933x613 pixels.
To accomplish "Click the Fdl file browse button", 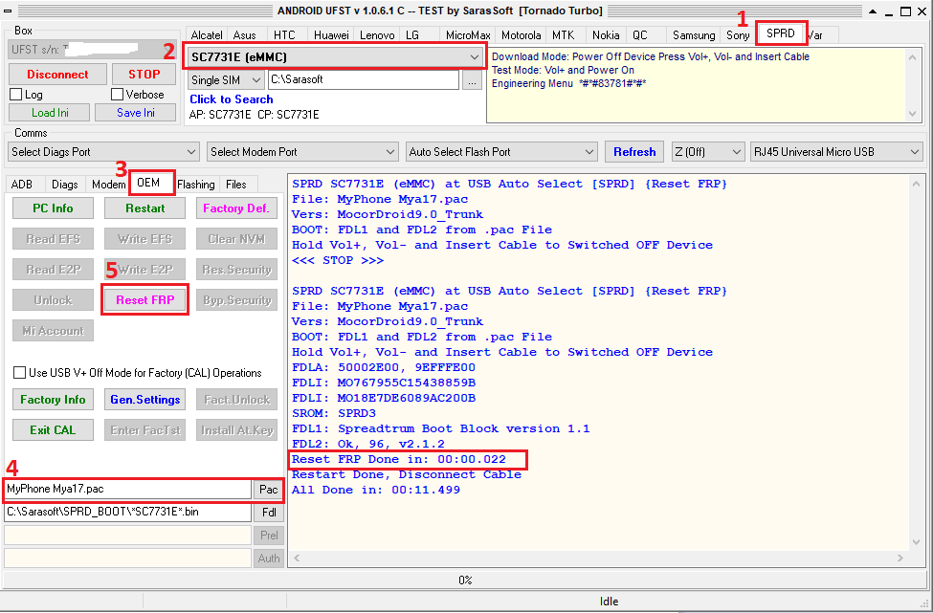I will click(268, 512).
